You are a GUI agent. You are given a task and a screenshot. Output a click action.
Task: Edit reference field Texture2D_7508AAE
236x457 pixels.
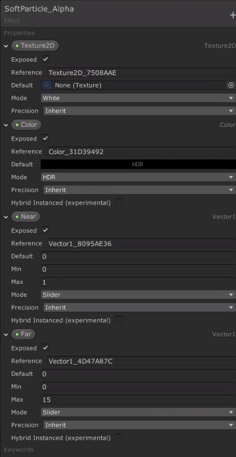tap(141, 73)
